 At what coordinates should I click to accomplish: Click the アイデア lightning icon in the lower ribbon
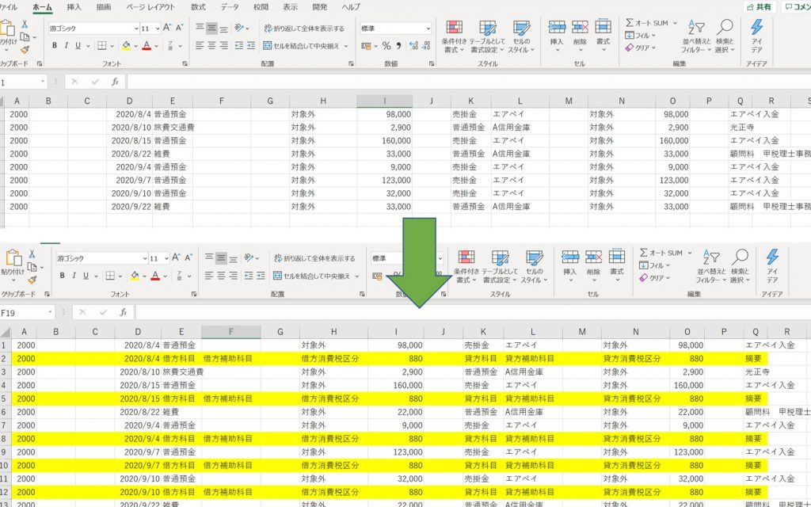(x=772, y=259)
